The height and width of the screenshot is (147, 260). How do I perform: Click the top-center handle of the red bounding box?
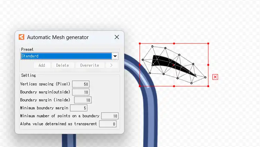[174, 44]
